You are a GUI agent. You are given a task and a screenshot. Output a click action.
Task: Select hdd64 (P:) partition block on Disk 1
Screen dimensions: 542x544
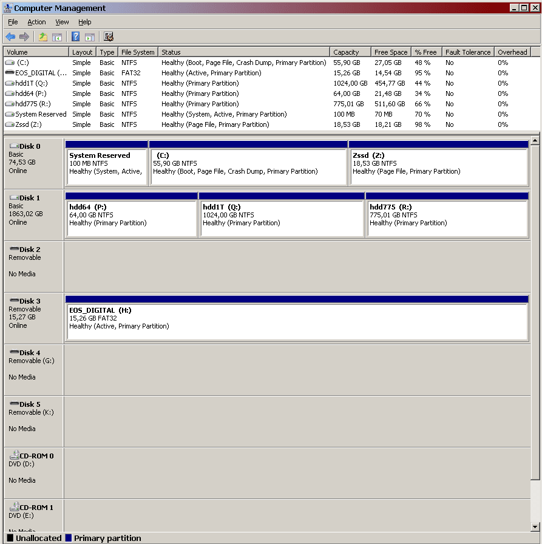click(x=132, y=215)
